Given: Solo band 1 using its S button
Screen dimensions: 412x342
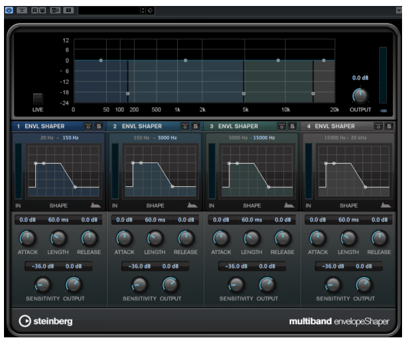Looking at the screenshot, I should click(x=98, y=127).
